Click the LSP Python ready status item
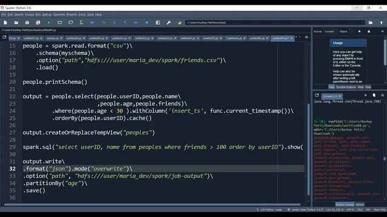387x217 pixels. pos(269,210)
